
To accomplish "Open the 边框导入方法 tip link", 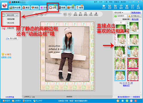I will click(6, 57).
